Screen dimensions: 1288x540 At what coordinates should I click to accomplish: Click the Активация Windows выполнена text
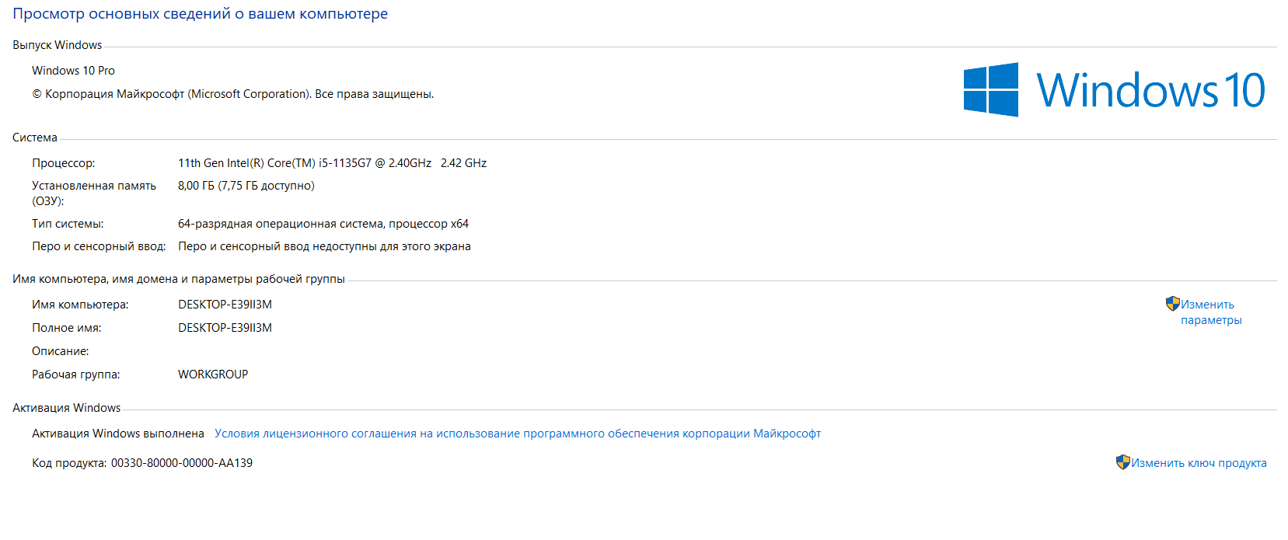point(118,434)
